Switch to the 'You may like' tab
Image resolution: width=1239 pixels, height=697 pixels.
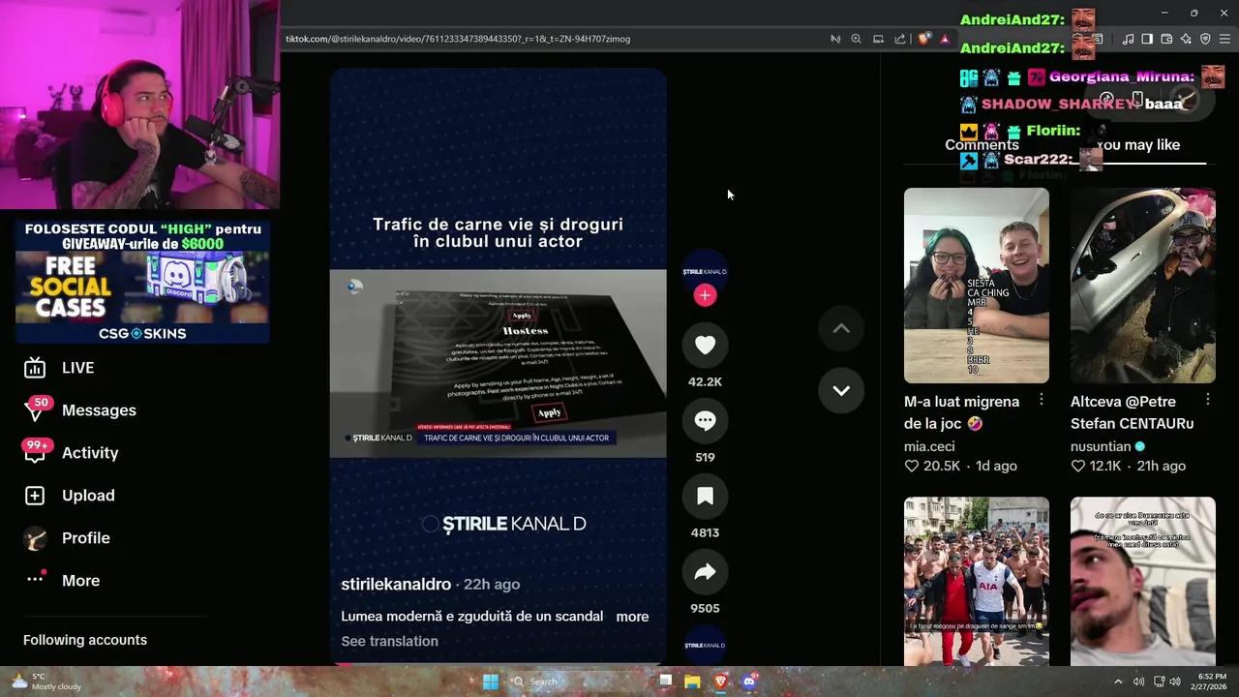pyautogui.click(x=1138, y=145)
